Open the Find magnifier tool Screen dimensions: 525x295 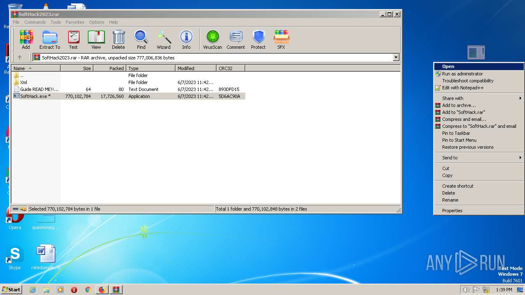coord(141,40)
